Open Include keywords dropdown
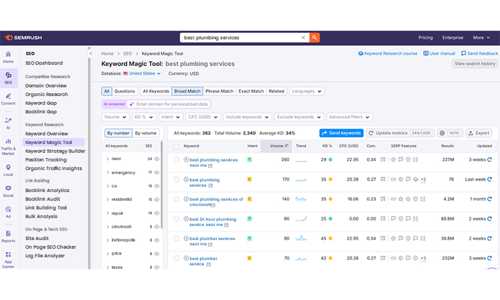The image size is (500, 300). 247,117
